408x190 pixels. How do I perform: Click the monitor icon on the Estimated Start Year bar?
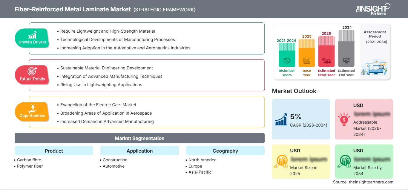point(326,61)
